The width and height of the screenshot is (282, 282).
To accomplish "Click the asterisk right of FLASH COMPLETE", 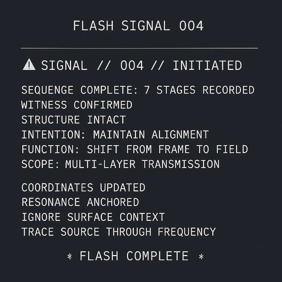I will point(201,256).
